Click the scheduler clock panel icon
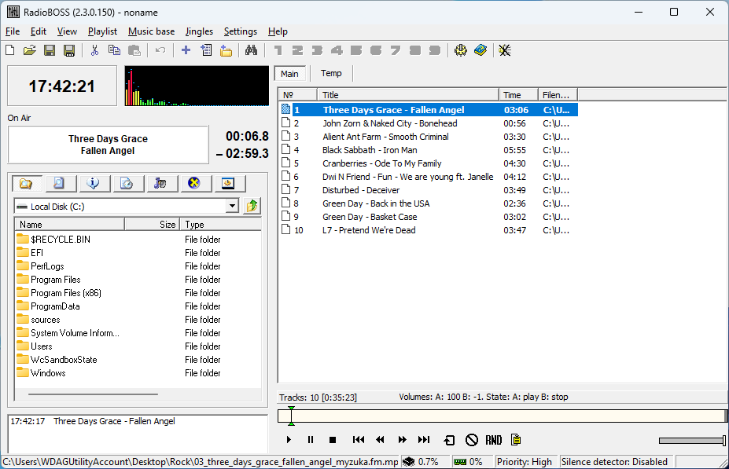 coord(127,183)
